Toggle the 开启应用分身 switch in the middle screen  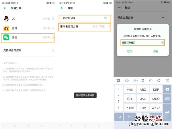click(105, 18)
